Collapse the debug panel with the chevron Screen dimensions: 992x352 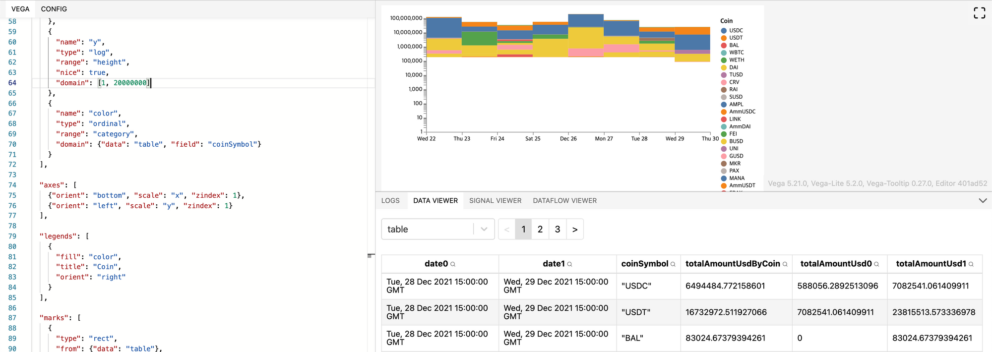tap(982, 201)
